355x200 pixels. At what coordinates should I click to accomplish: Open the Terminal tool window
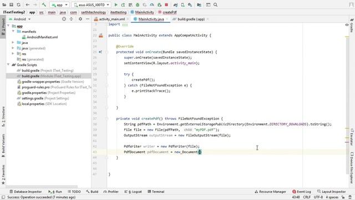(156, 192)
